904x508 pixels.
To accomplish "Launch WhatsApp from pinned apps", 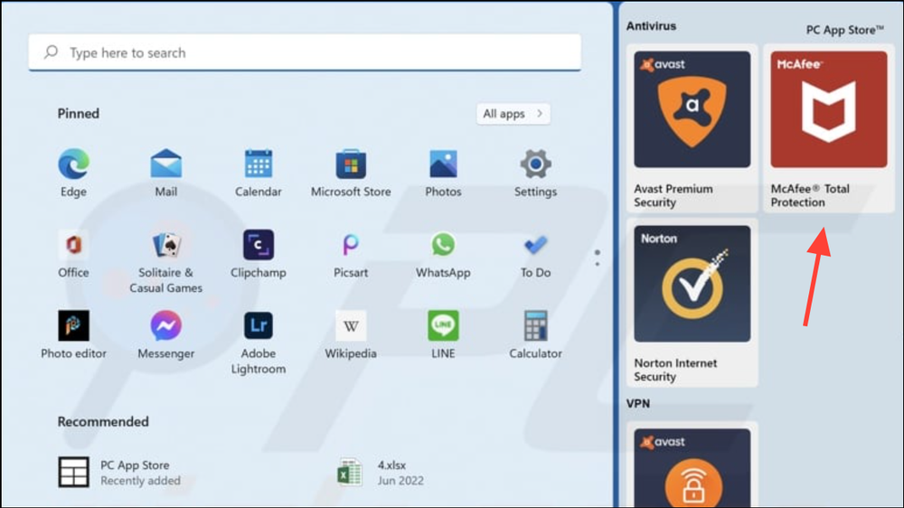I will click(443, 246).
